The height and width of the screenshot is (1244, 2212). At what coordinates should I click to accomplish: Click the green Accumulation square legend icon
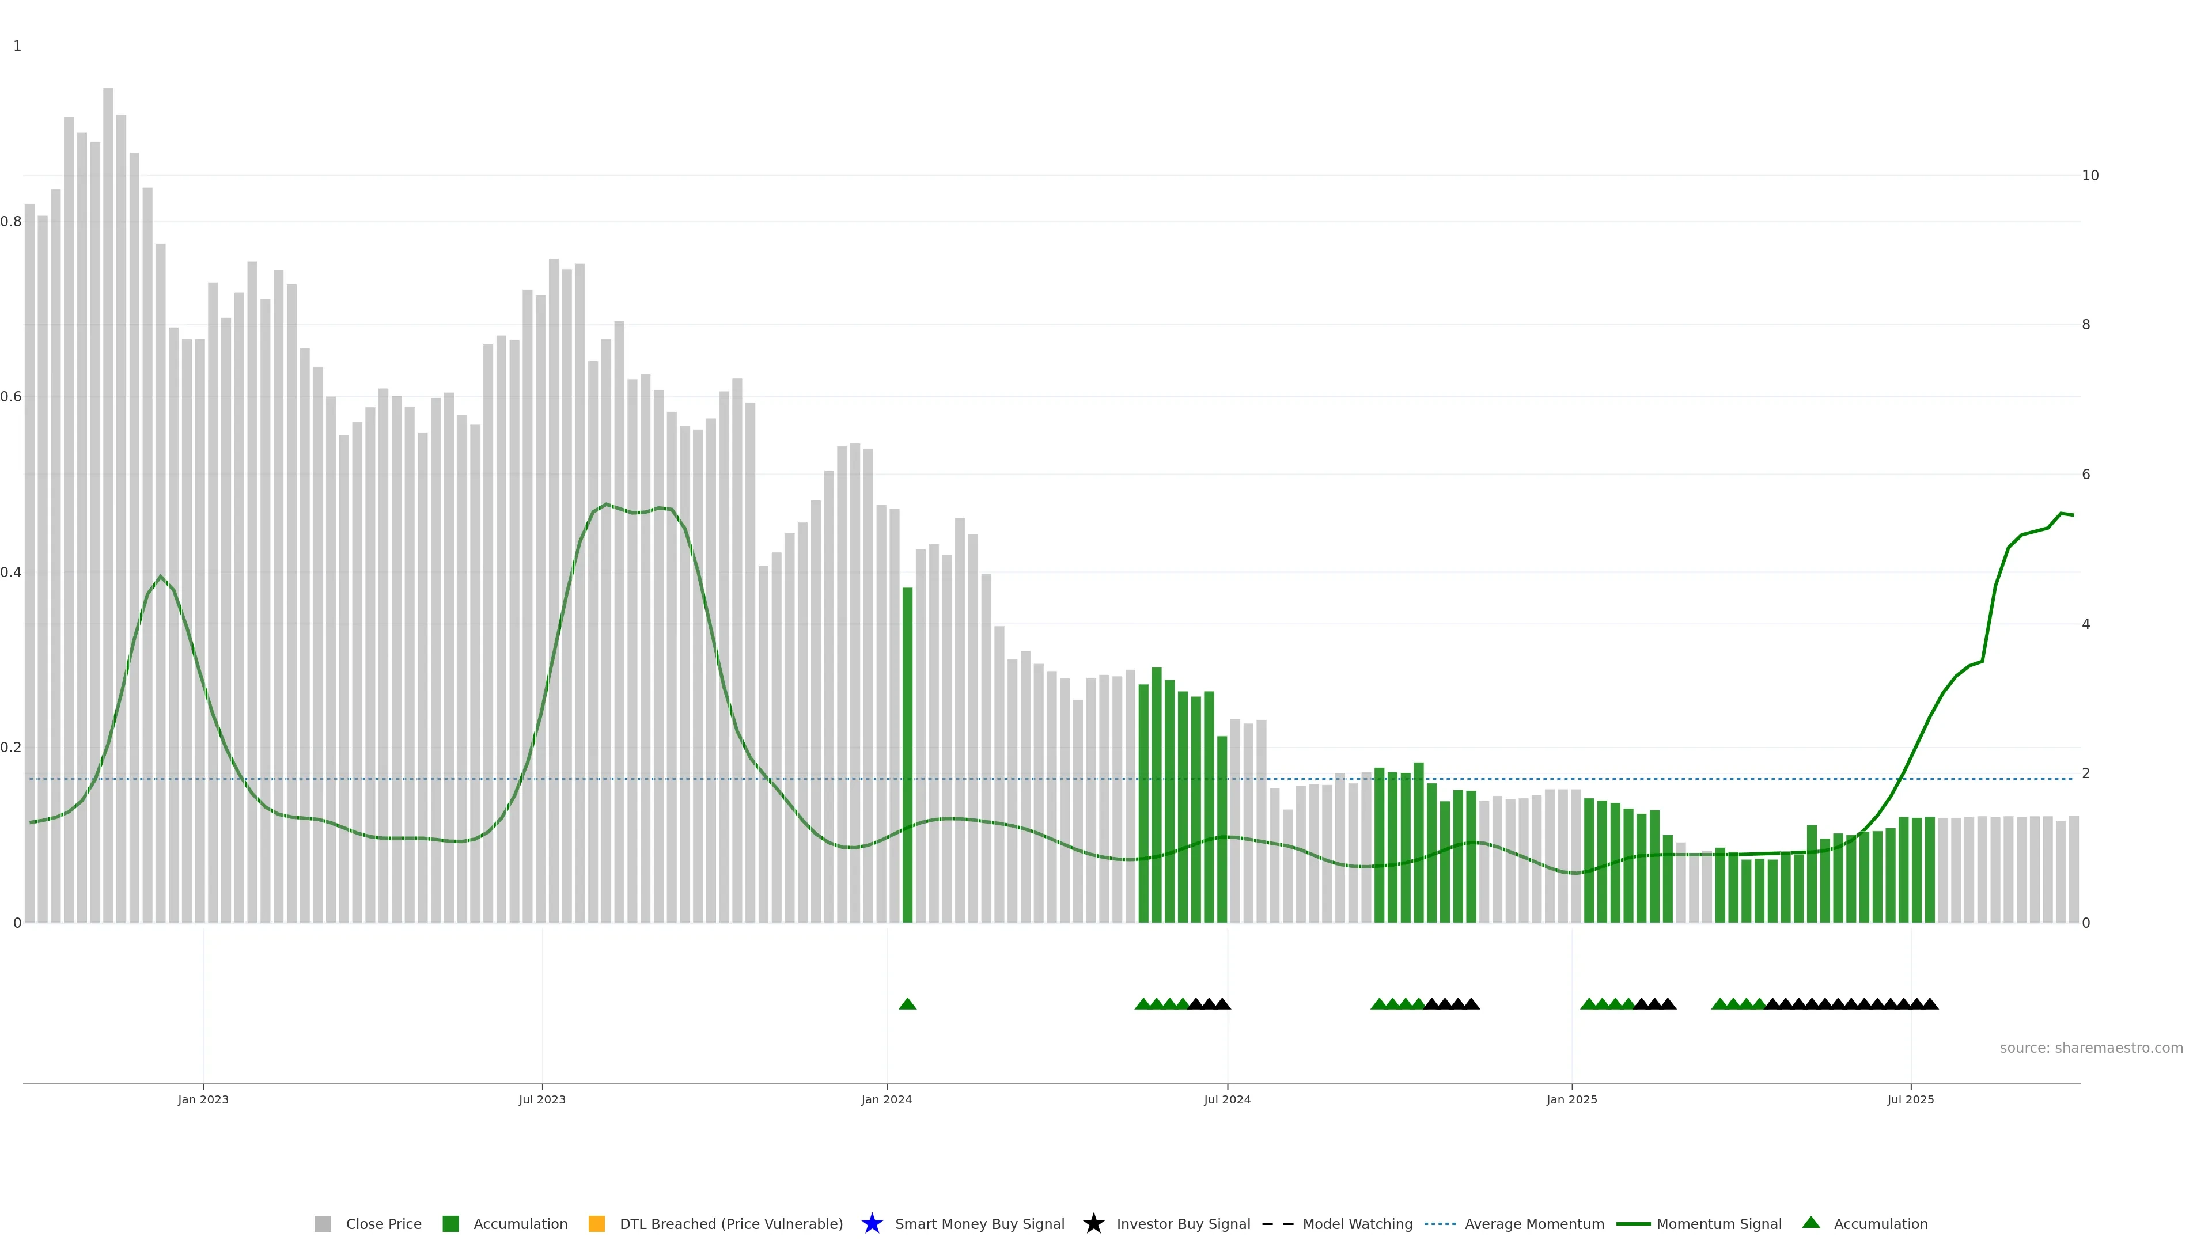450,1223
